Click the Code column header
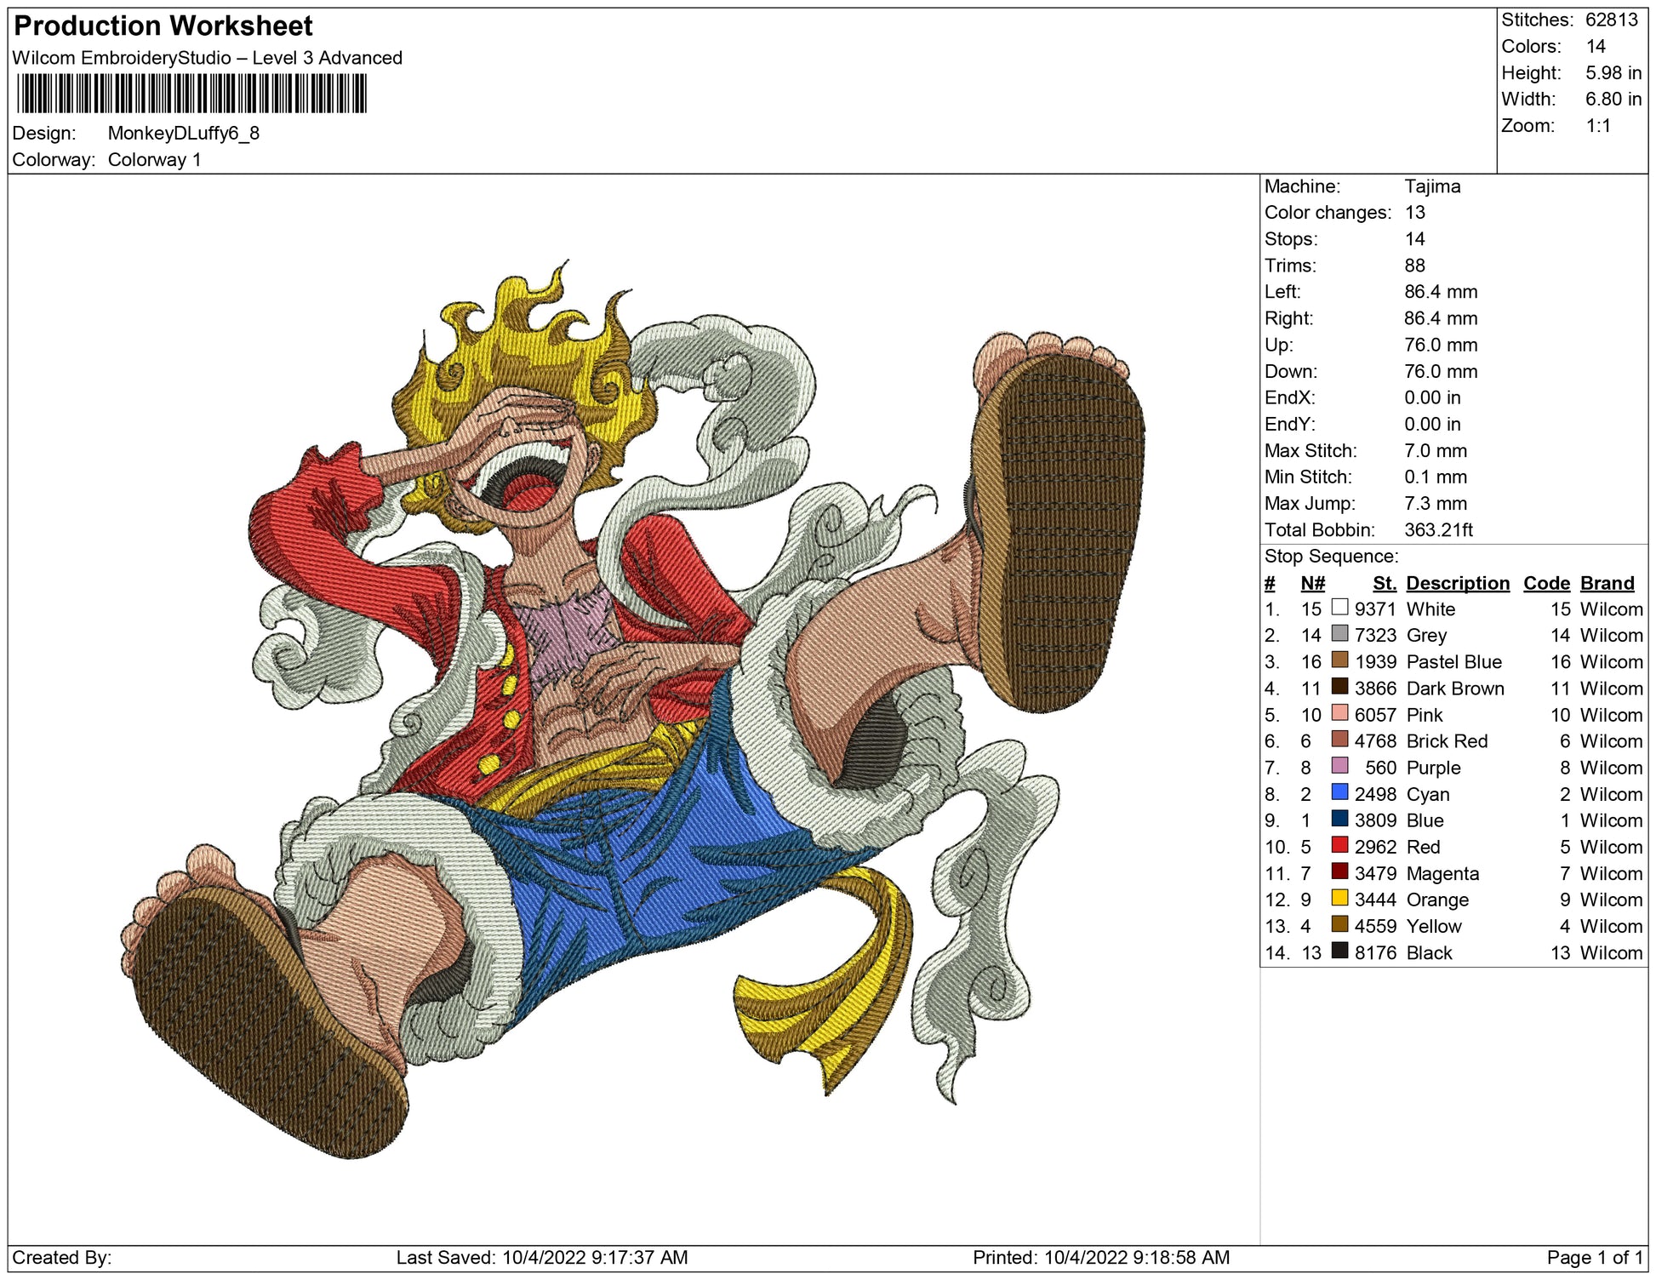Screen dimensions: 1656x1274 point(1545,583)
